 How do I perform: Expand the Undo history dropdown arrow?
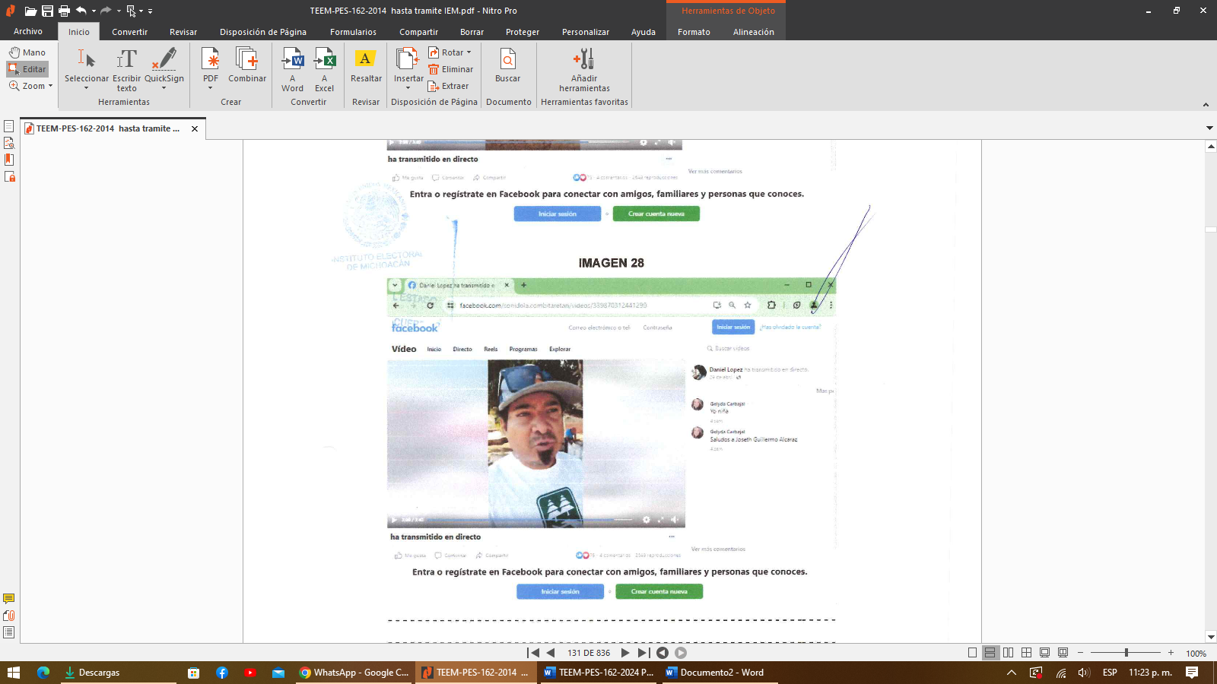pyautogui.click(x=94, y=11)
